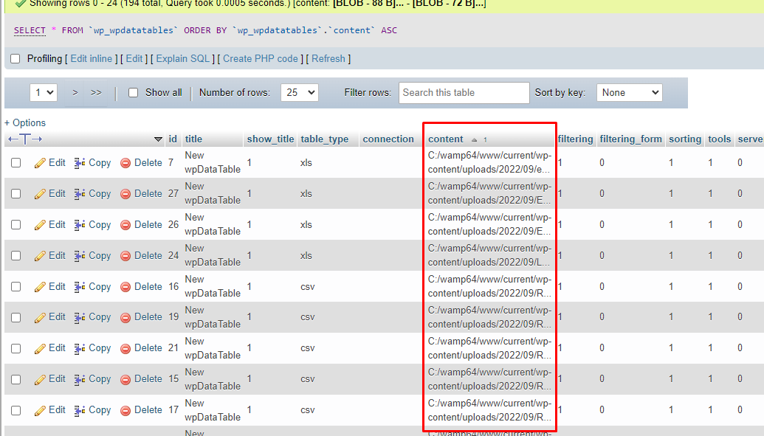Click the Edit pencil icon for row id 16
This screenshot has width=764, height=436.
pos(40,287)
